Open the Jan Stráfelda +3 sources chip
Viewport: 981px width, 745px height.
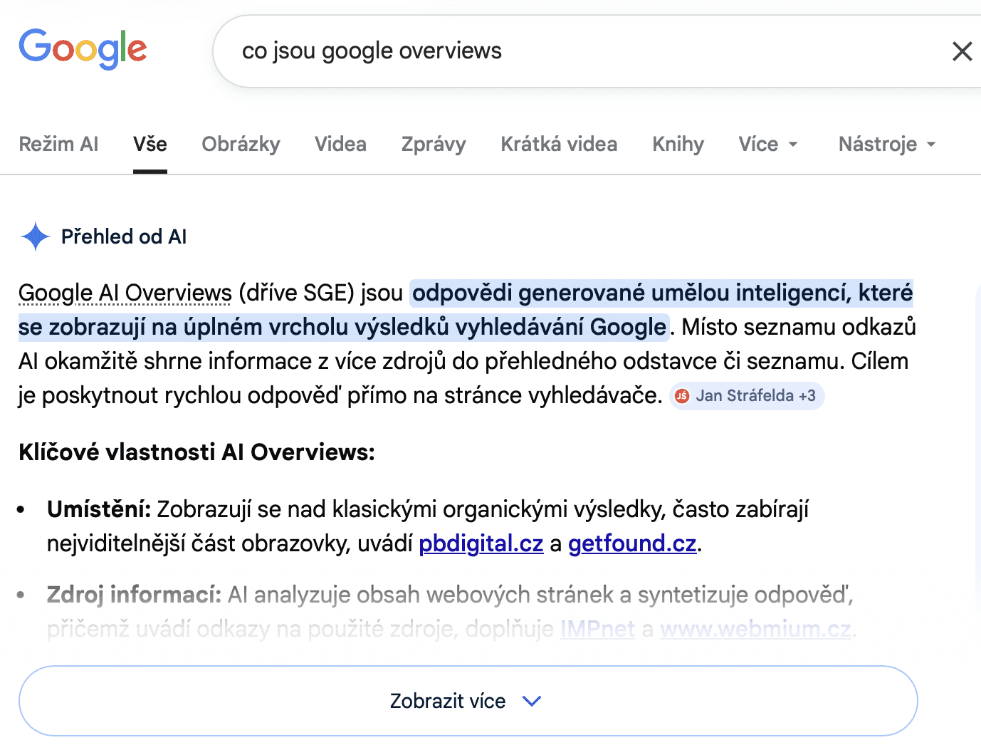747,396
